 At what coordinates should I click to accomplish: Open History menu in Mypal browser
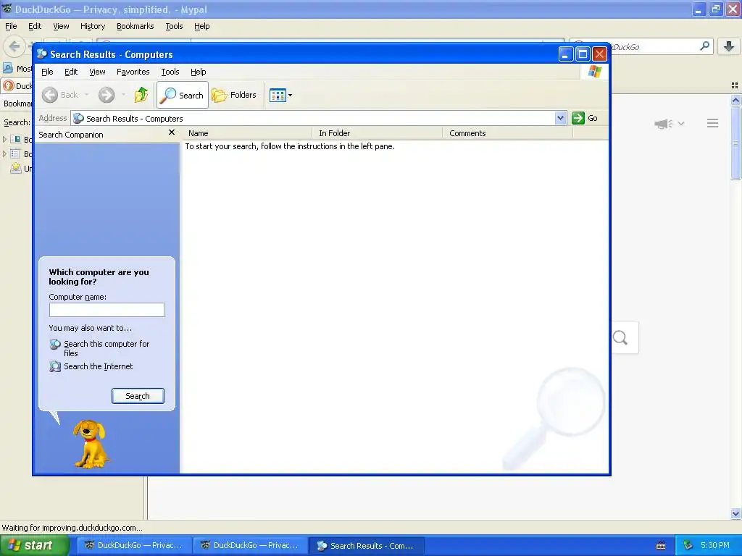point(93,27)
